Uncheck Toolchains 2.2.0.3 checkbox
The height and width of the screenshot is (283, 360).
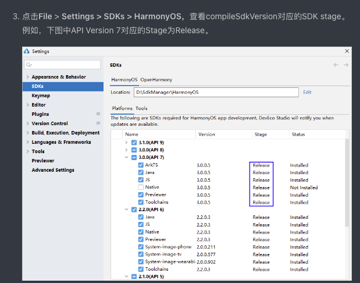click(141, 269)
